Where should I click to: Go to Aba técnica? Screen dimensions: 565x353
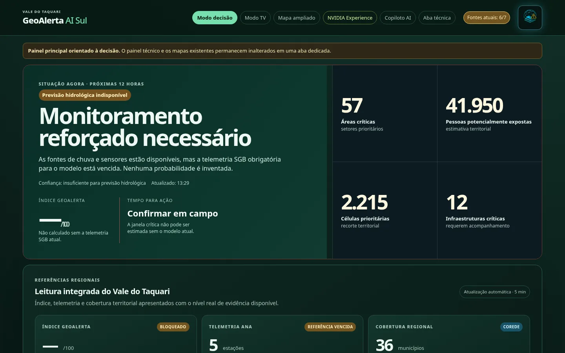click(x=437, y=18)
